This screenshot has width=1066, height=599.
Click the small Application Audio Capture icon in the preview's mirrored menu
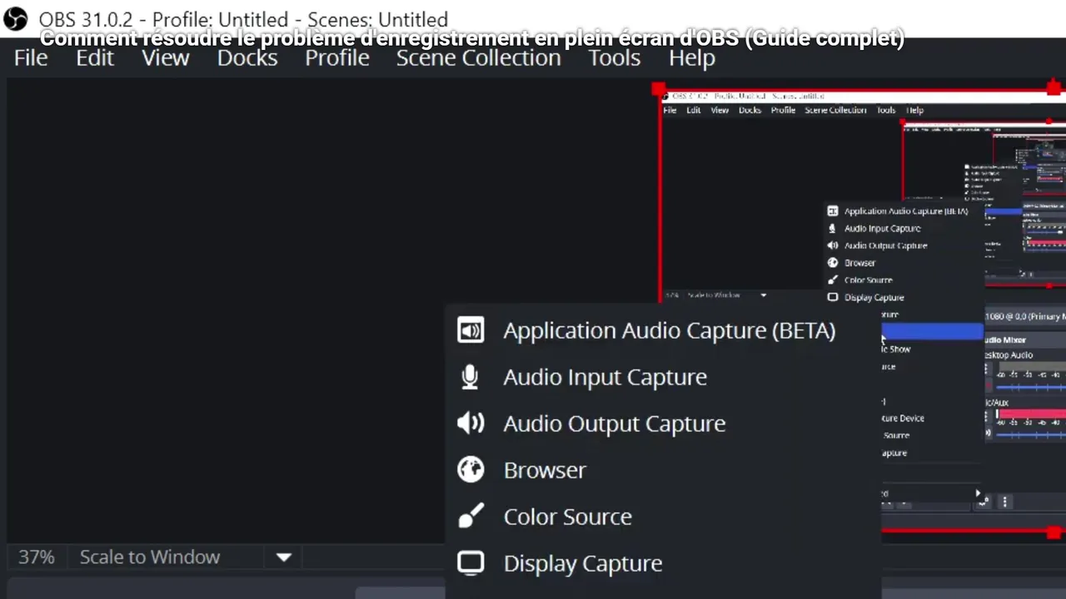coord(832,211)
